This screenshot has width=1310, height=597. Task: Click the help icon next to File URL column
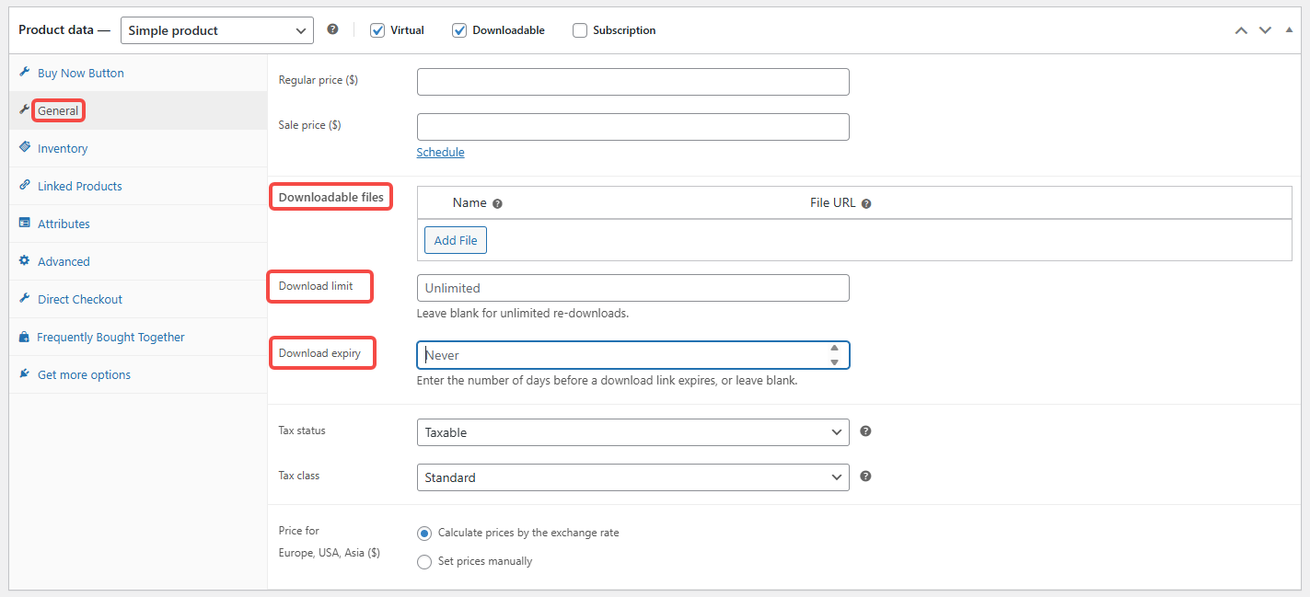click(866, 202)
